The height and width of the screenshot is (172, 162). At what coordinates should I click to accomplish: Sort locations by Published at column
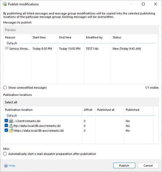click(x=106, y=110)
